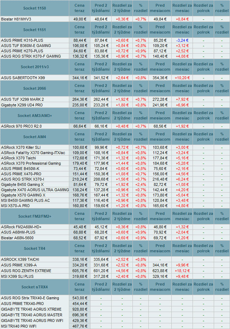Viewport: 230px width, 329px height.
Task: Select ASRock Fatal1ty X370 Gaming-ITX/ac name
Action: tap(33, 153)
